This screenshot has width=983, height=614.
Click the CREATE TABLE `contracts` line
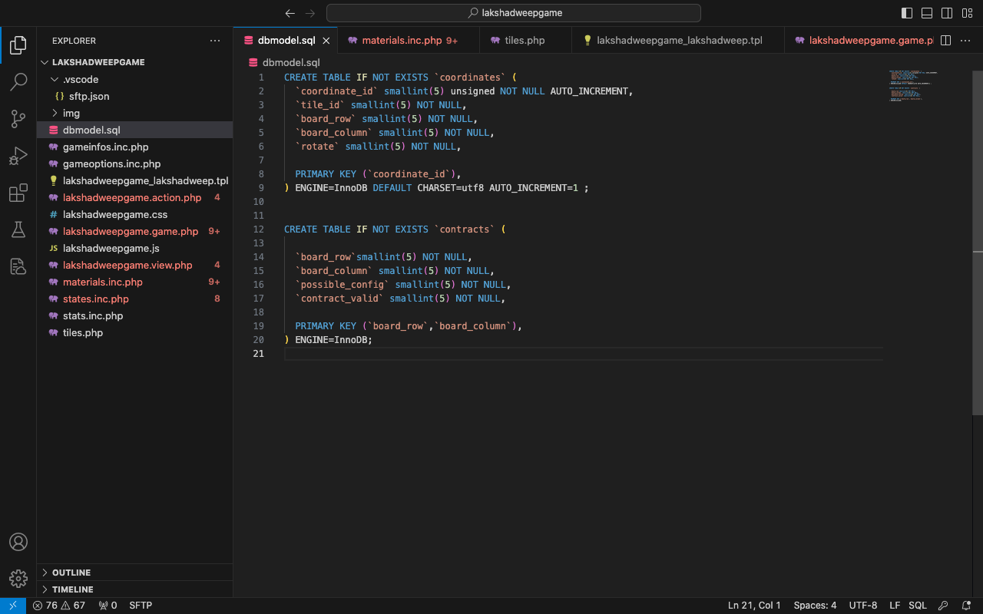[395, 229]
